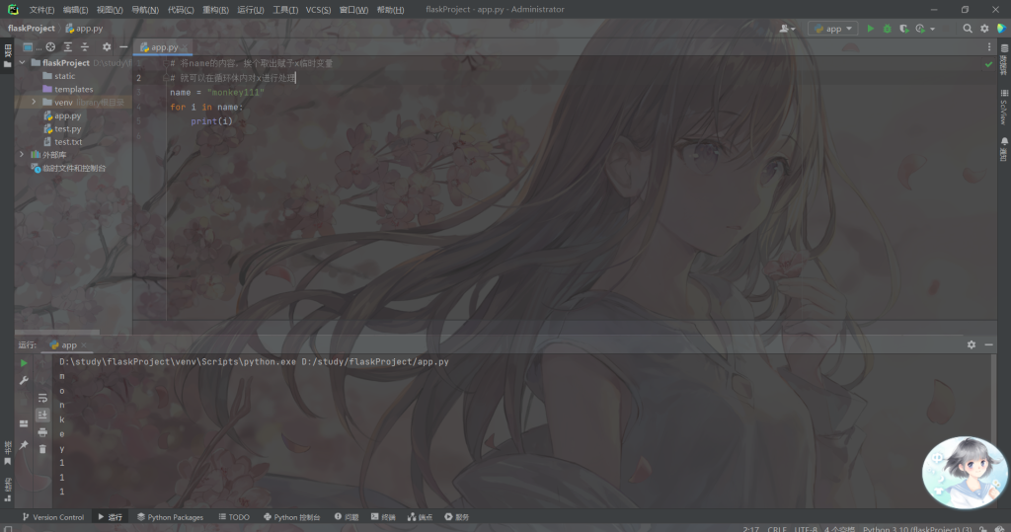Open Search Everywhere magnifier icon
This screenshot has width=1011, height=532.
point(968,29)
